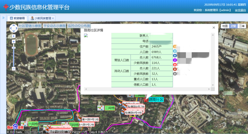Expand the left sidebar with double chevron
The height and width of the screenshot is (134, 248).
[x=3, y=18]
